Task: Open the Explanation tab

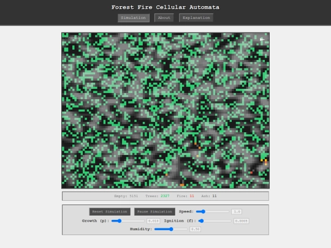Action: pyautogui.click(x=196, y=18)
